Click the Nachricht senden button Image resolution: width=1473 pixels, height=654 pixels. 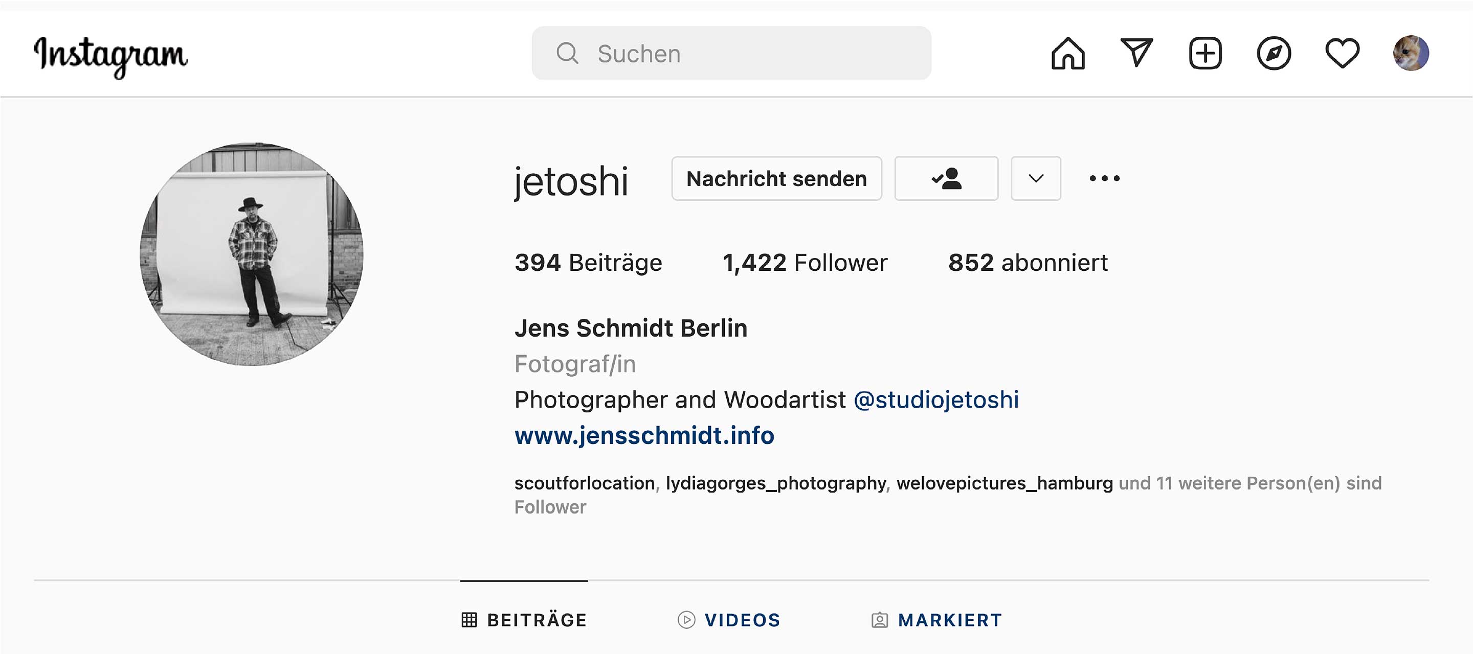click(x=776, y=179)
